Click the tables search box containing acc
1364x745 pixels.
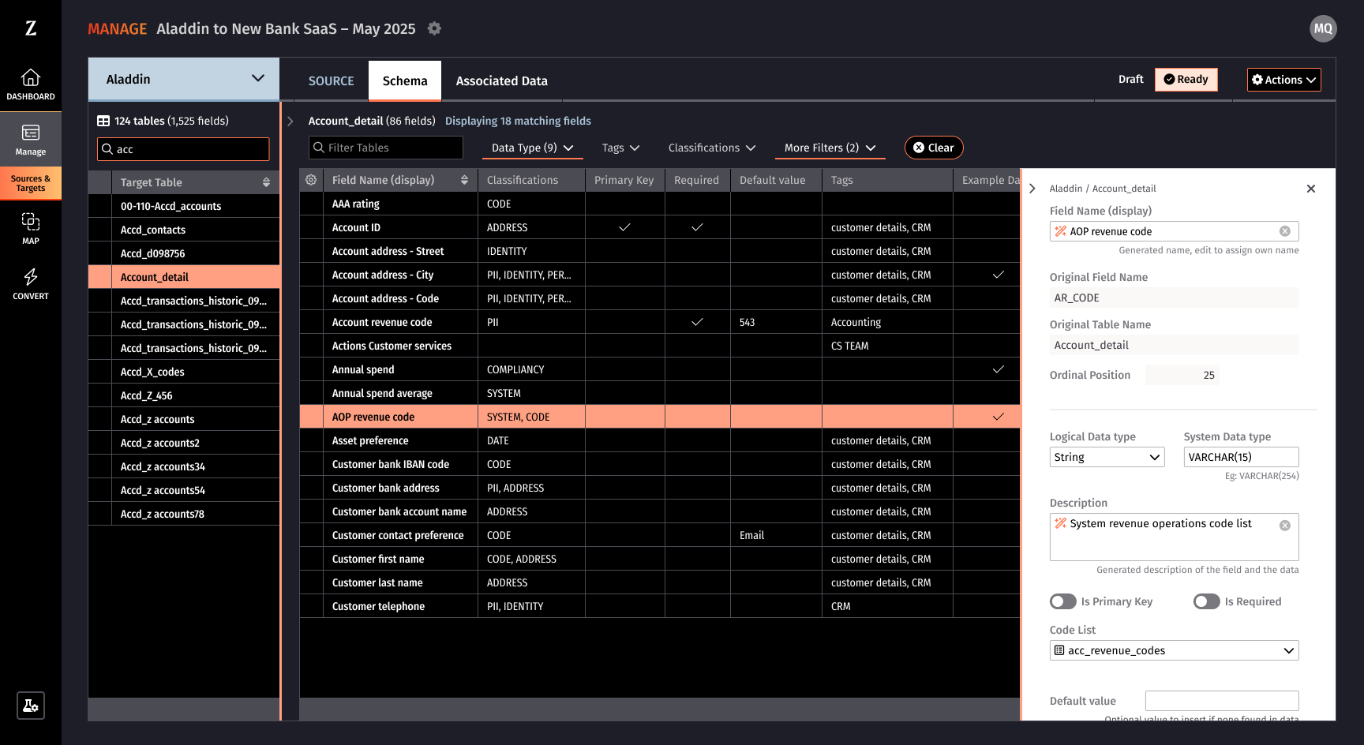tap(183, 149)
